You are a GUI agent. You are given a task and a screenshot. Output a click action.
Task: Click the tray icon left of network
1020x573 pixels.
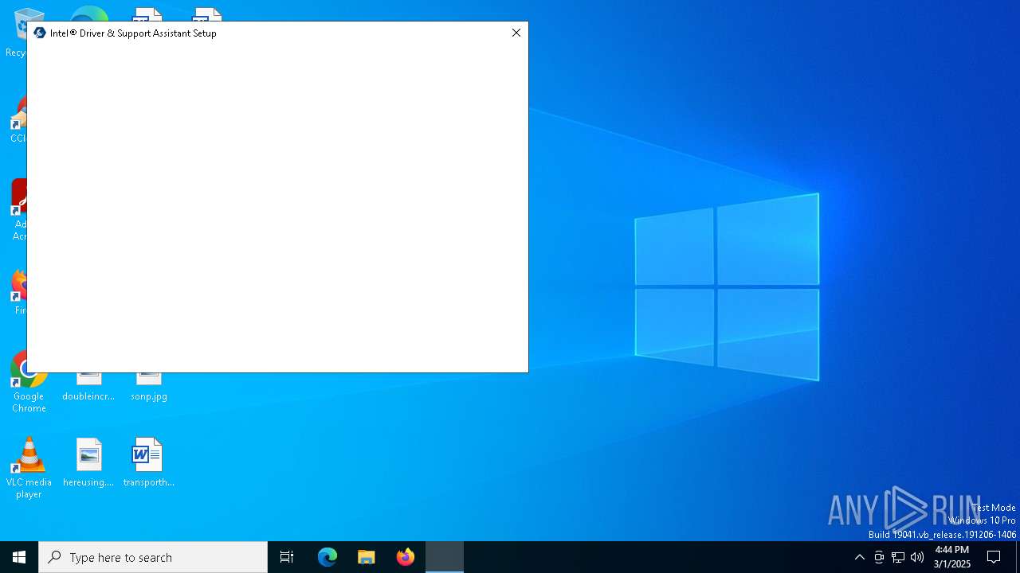(x=879, y=557)
